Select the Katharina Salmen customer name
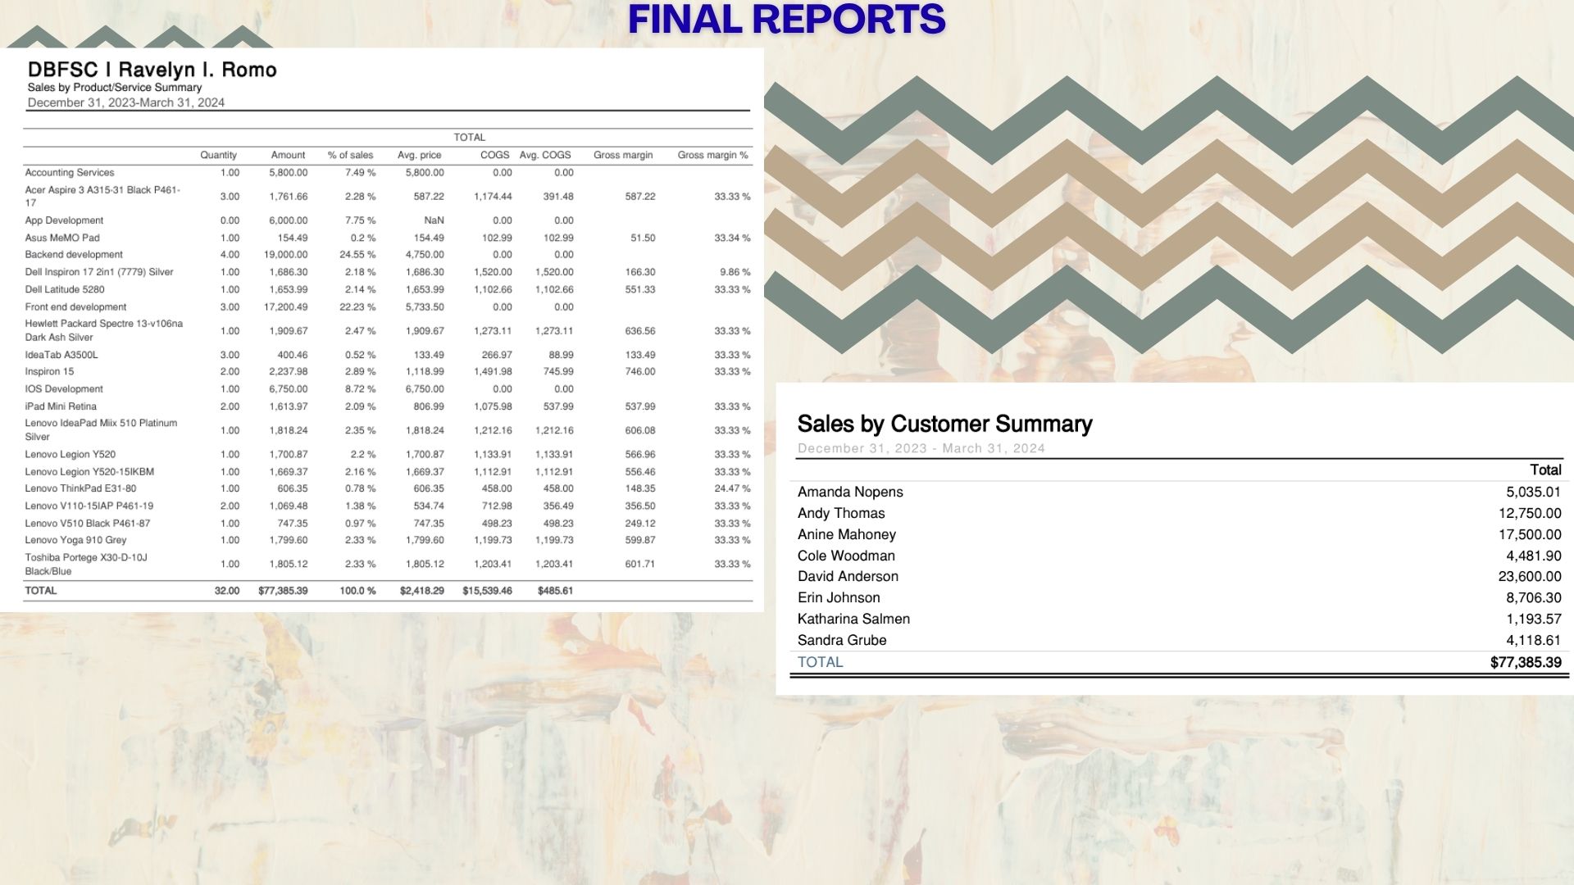The width and height of the screenshot is (1574, 885). 853,619
